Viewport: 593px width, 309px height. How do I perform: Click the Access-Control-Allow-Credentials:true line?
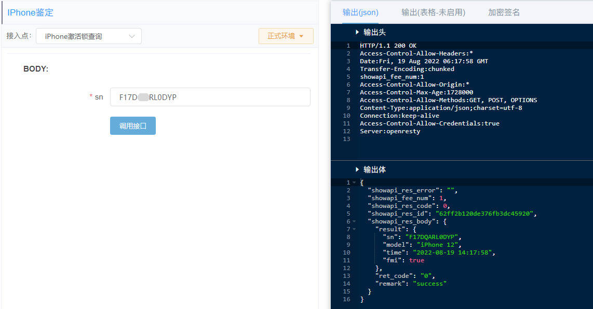(429, 123)
